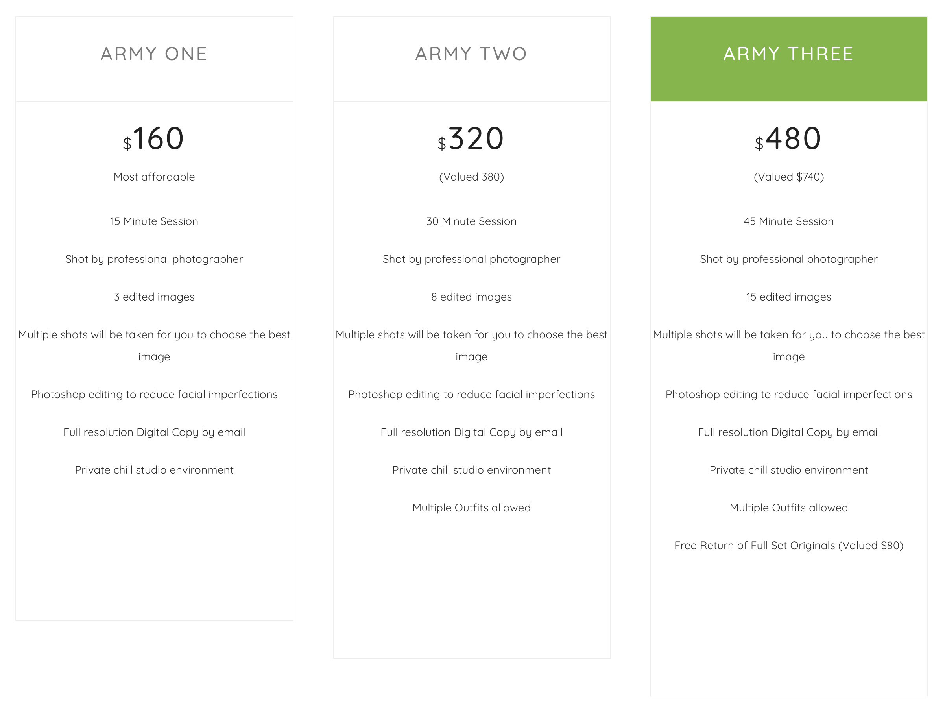
Task: Click "Free Return of Full Set Originals"
Action: [788, 545]
